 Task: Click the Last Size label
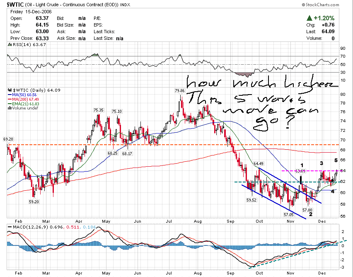(103, 38)
